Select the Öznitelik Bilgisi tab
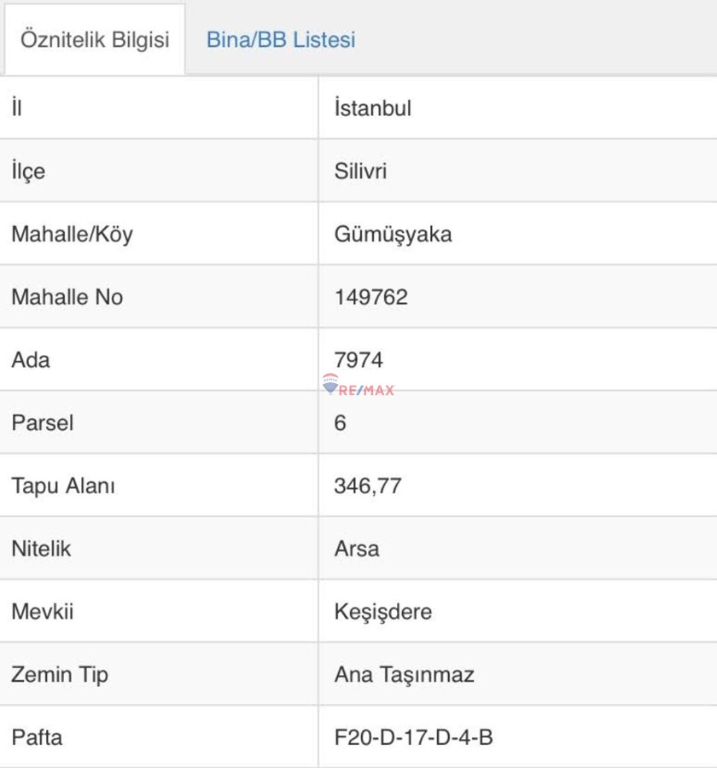This screenshot has height=768, width=717. coord(95,40)
